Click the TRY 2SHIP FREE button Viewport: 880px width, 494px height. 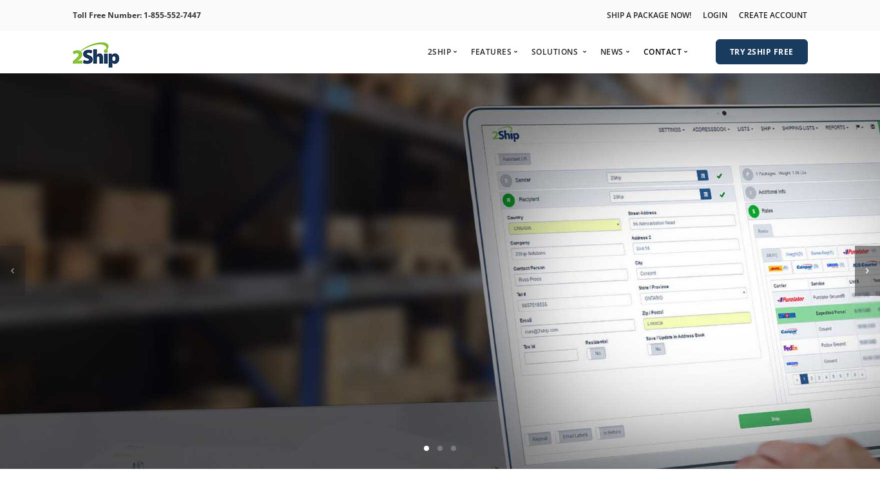pos(761,51)
